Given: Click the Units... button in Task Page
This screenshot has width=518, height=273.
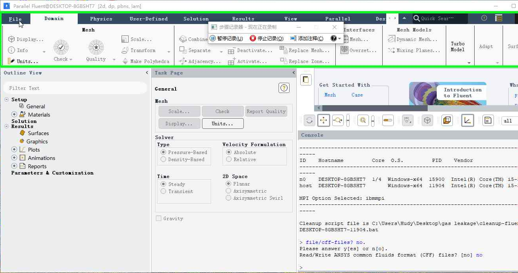Looking at the screenshot, I should coord(223,124).
